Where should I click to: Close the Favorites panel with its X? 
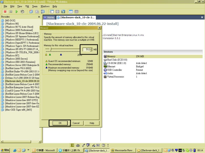coord(39,17)
